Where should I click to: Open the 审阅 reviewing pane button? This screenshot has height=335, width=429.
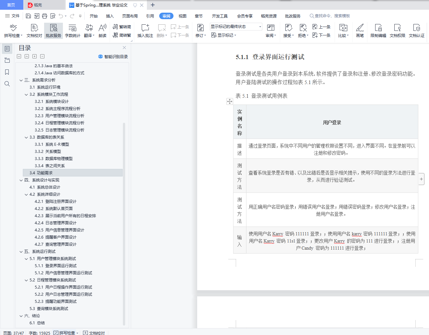(271, 31)
